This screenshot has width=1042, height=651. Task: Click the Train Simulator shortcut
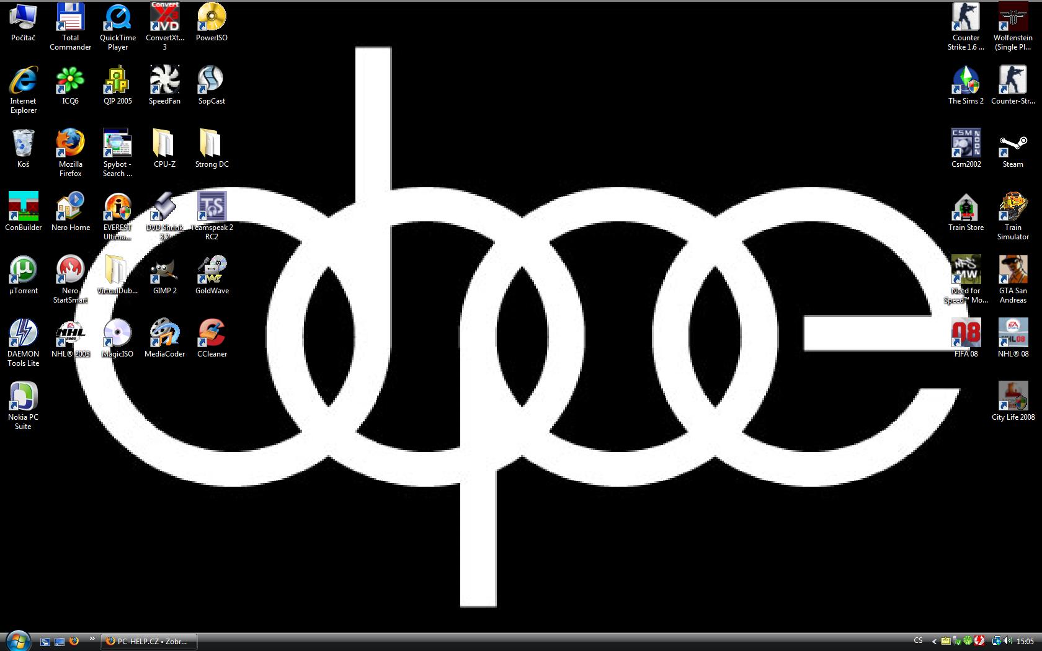[1013, 217]
